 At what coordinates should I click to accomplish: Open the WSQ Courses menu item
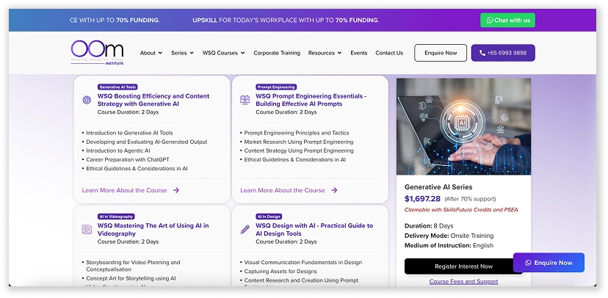(x=220, y=53)
